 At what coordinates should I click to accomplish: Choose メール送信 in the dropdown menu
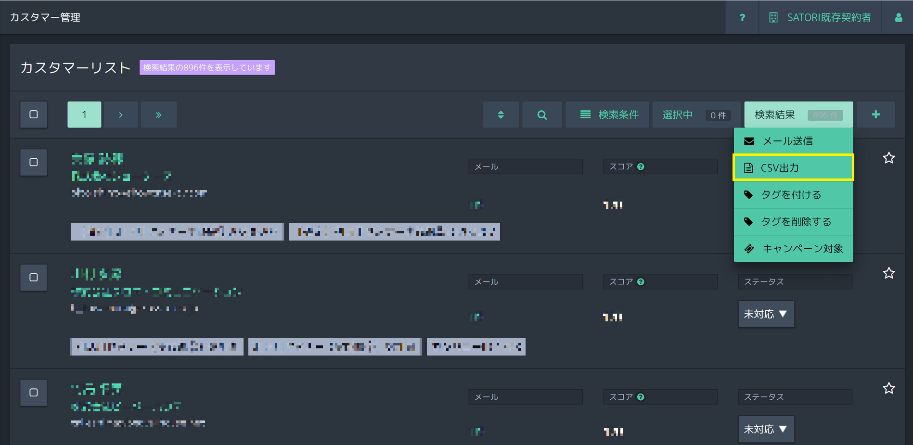793,141
